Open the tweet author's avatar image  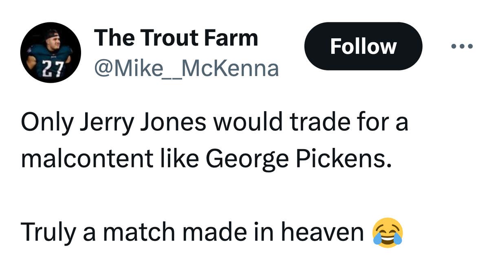tap(50, 51)
